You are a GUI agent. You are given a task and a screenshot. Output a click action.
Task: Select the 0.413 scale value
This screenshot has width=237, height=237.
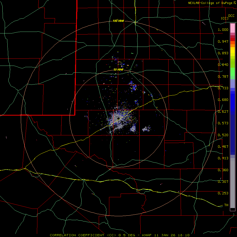click(223, 158)
